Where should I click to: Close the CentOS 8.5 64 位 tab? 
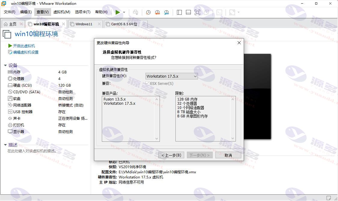click(x=144, y=24)
